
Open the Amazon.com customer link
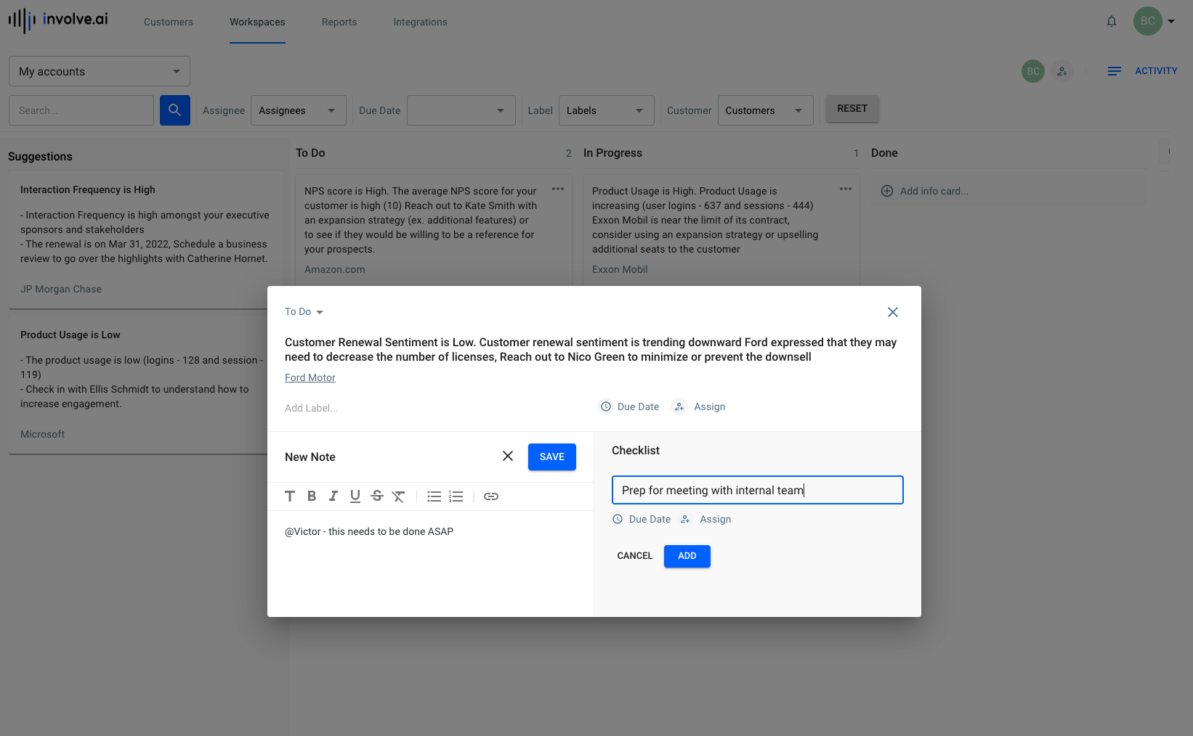coord(335,269)
